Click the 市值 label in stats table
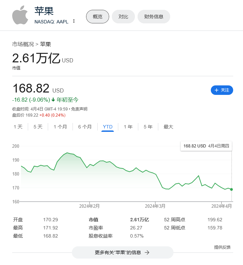 pyautogui.click(x=94, y=220)
